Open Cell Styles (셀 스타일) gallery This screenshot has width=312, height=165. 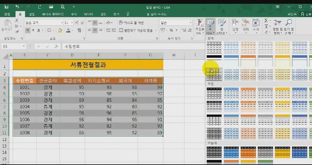[222, 26]
